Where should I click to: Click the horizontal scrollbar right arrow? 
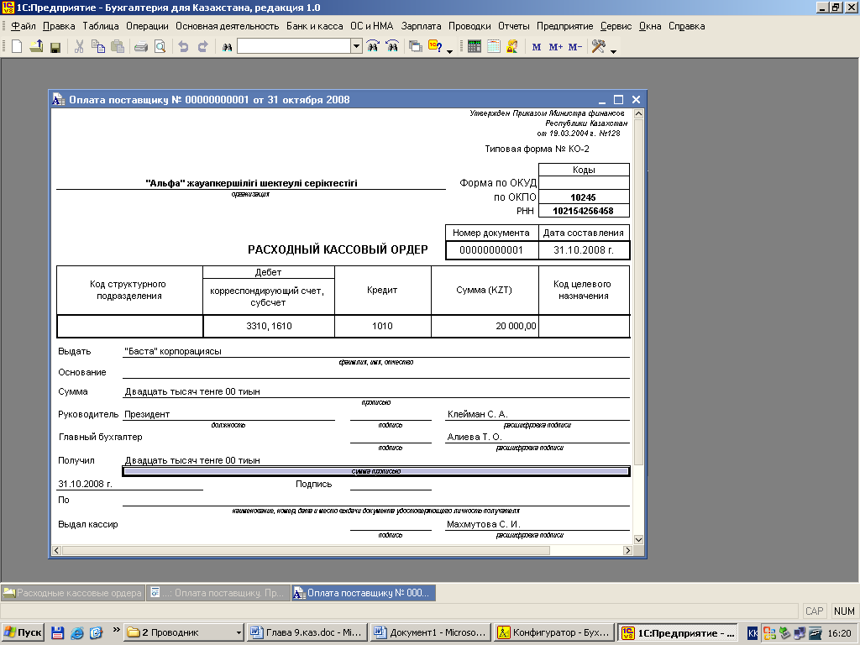[628, 550]
